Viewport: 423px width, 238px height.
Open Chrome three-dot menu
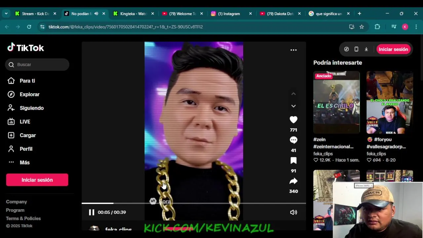(x=416, y=27)
